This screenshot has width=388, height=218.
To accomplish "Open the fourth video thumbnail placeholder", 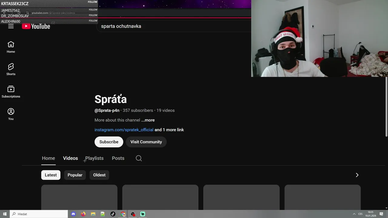I will 323,197.
